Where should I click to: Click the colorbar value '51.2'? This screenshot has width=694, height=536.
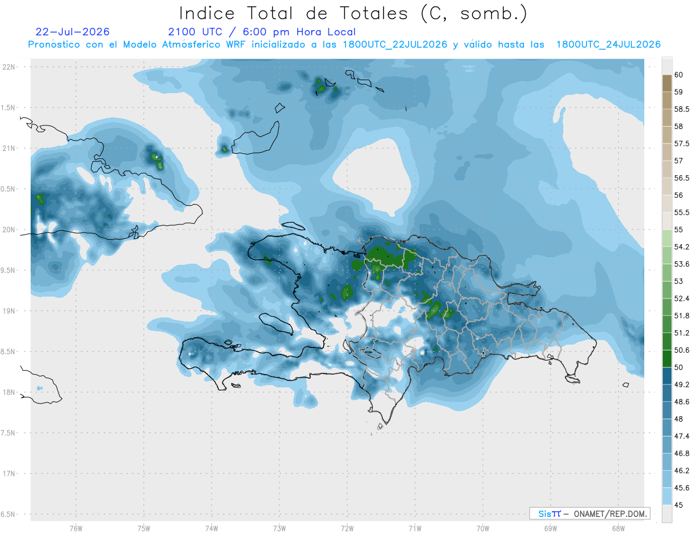(681, 333)
